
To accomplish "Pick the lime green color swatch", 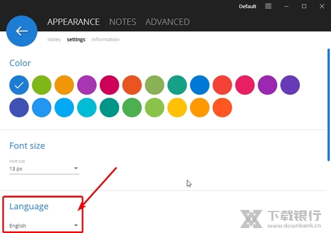I will pyautogui.click(x=42, y=85).
